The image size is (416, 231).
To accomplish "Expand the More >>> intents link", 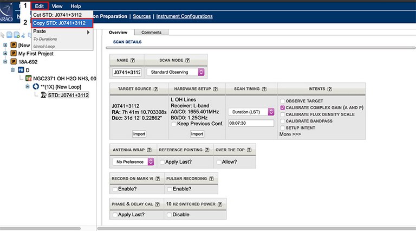I will pyautogui.click(x=289, y=134).
